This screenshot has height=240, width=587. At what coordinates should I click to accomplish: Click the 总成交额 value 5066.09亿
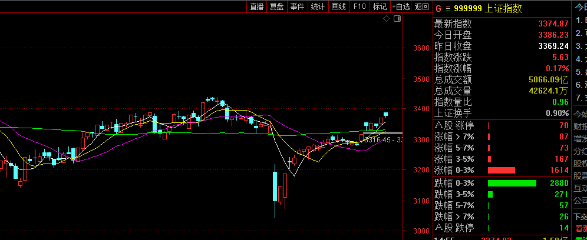[x=549, y=79]
